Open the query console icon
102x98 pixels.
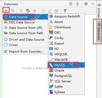57,11
